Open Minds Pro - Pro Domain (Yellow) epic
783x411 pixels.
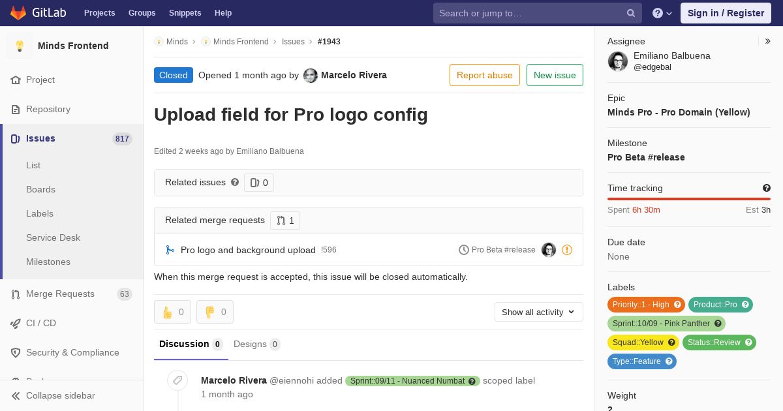click(x=679, y=112)
